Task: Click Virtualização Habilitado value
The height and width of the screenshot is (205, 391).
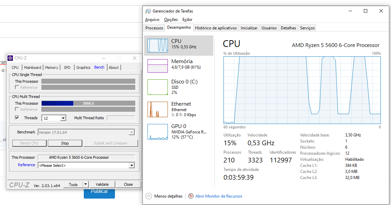Action: coord(354,159)
